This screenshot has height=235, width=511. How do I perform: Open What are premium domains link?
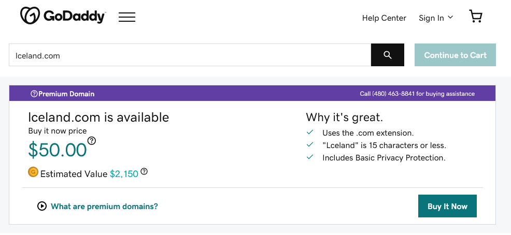point(104,207)
